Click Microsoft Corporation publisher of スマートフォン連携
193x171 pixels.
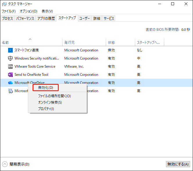coord(81,50)
